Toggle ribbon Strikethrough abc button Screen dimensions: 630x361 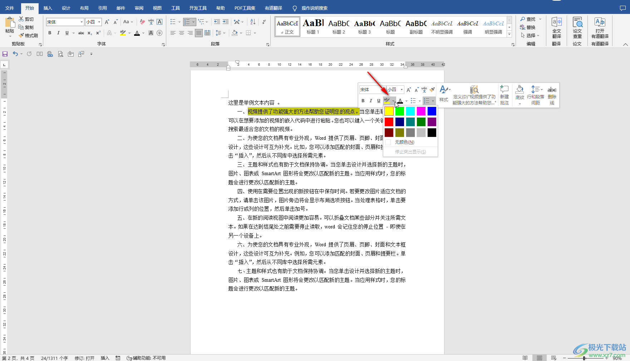point(81,33)
